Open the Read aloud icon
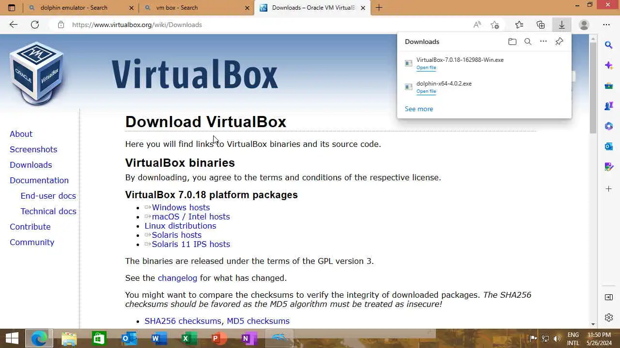 click(477, 25)
